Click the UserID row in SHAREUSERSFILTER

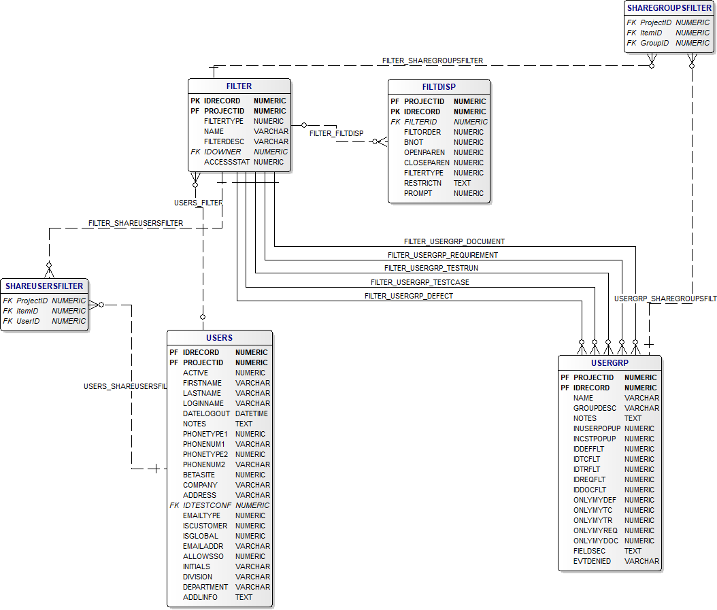click(28, 321)
